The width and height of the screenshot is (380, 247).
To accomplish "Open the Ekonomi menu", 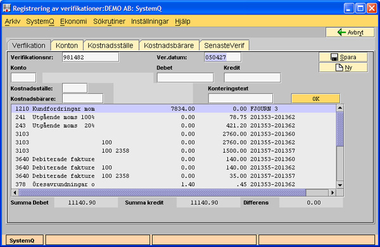I will click(73, 22).
